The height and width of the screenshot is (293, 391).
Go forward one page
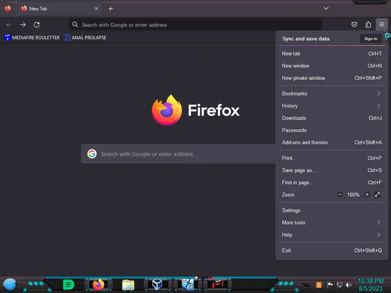point(23,25)
